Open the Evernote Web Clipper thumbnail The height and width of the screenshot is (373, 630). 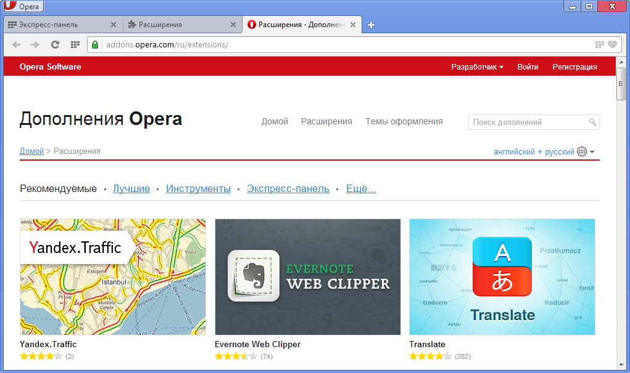pos(307,277)
